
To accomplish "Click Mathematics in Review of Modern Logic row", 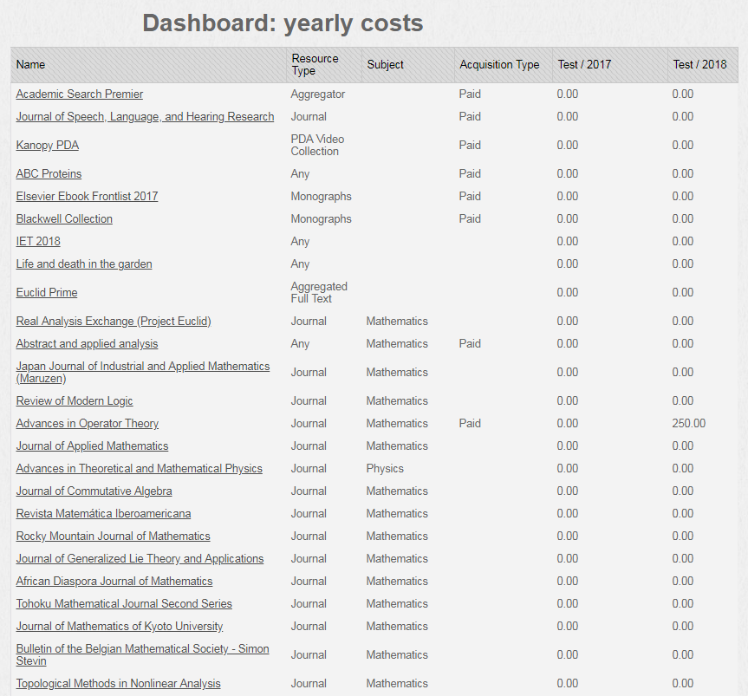I will tap(397, 400).
